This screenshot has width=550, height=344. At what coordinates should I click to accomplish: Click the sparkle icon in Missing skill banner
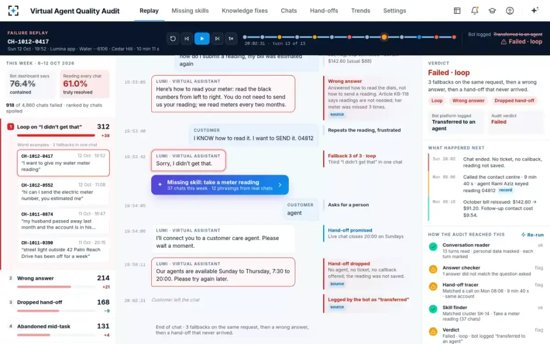click(x=160, y=185)
